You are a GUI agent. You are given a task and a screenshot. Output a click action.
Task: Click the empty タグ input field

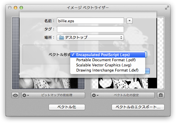[x=90, y=29]
